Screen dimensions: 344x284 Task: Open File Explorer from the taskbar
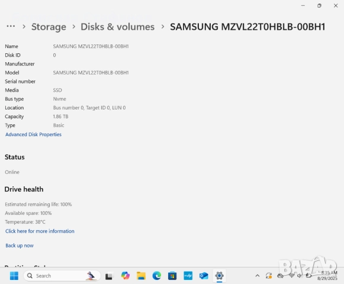click(x=141, y=276)
